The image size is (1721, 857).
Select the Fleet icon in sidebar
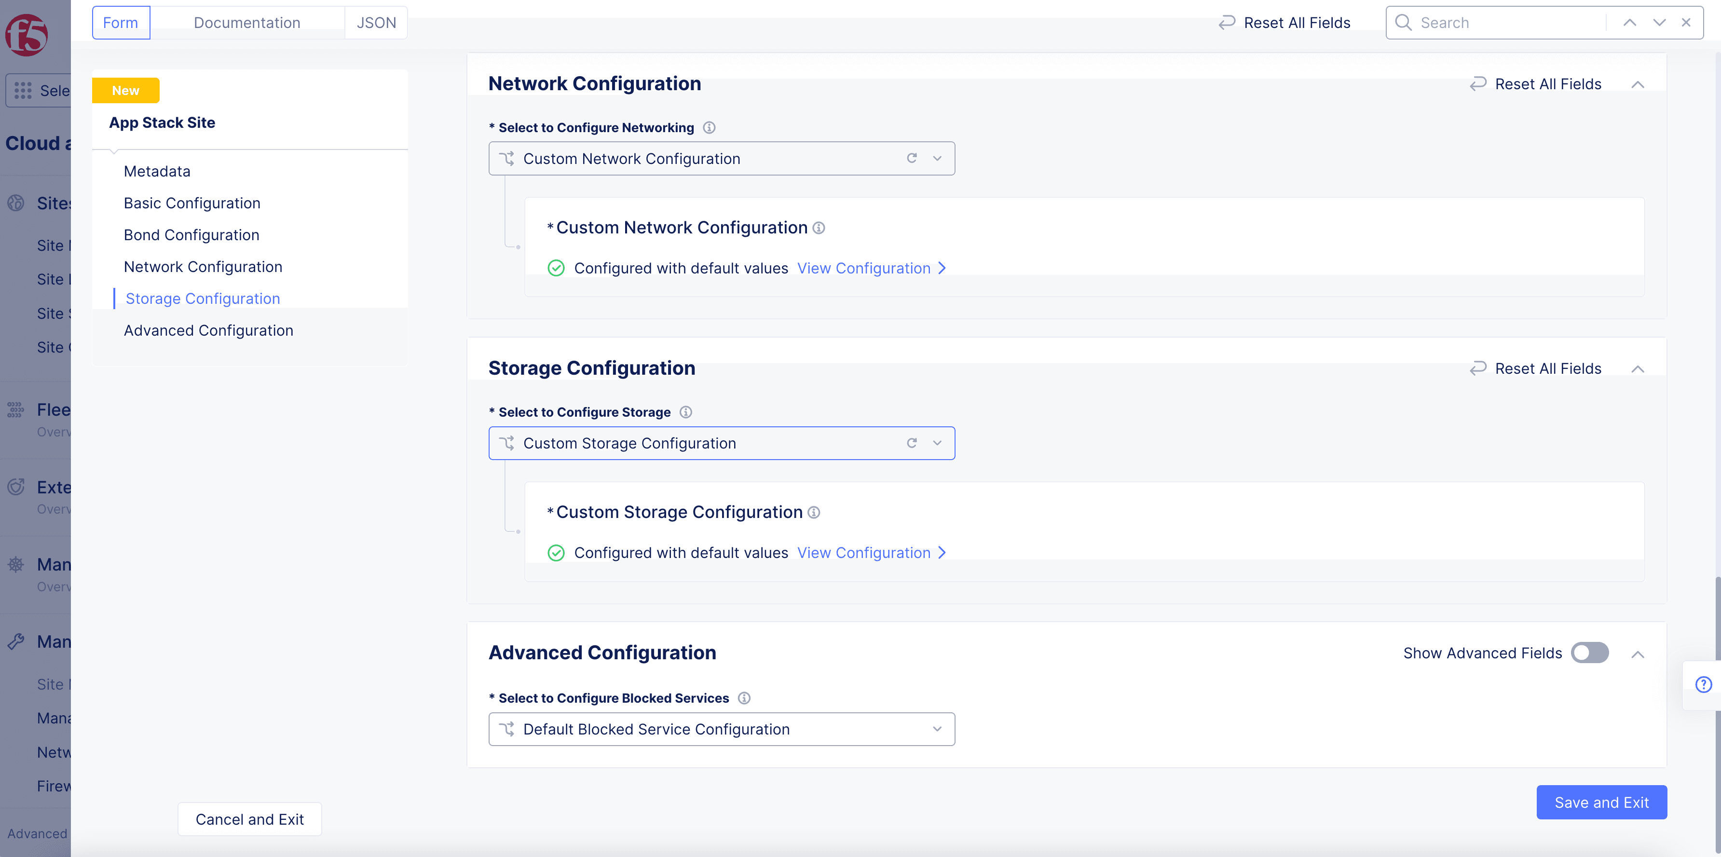click(14, 409)
